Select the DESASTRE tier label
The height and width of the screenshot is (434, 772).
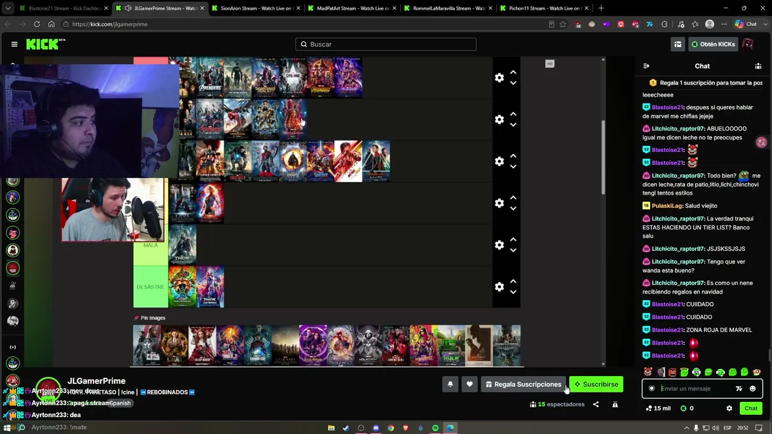pyautogui.click(x=150, y=287)
